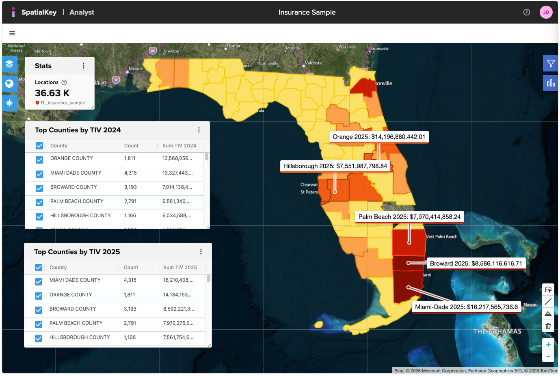Open the map layers panel
The height and width of the screenshot is (376, 560).
9,64
